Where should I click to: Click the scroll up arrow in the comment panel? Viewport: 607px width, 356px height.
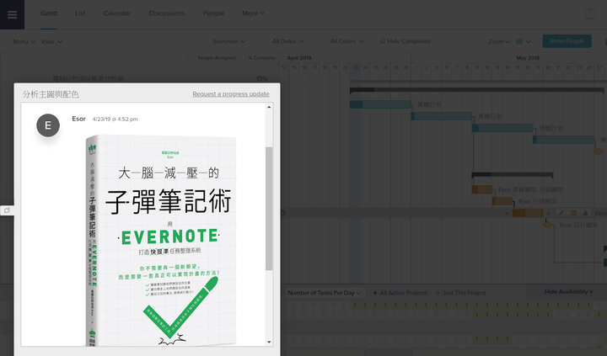click(269, 107)
